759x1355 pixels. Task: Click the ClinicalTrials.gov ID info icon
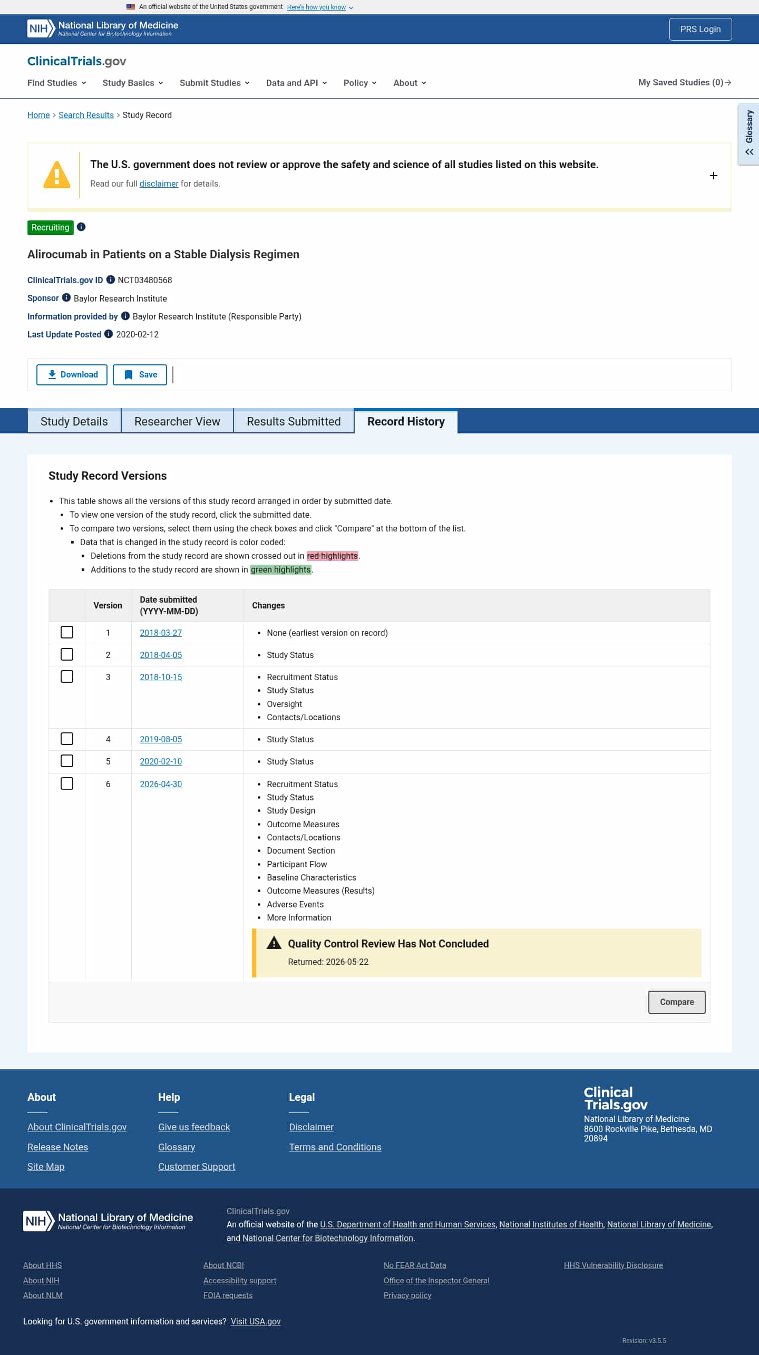point(111,279)
